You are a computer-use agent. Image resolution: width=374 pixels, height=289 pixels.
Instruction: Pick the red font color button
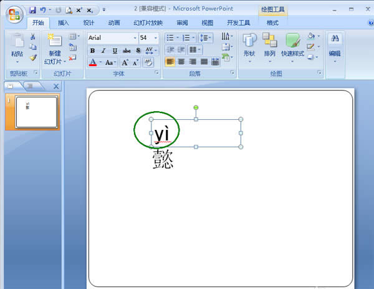click(x=93, y=62)
